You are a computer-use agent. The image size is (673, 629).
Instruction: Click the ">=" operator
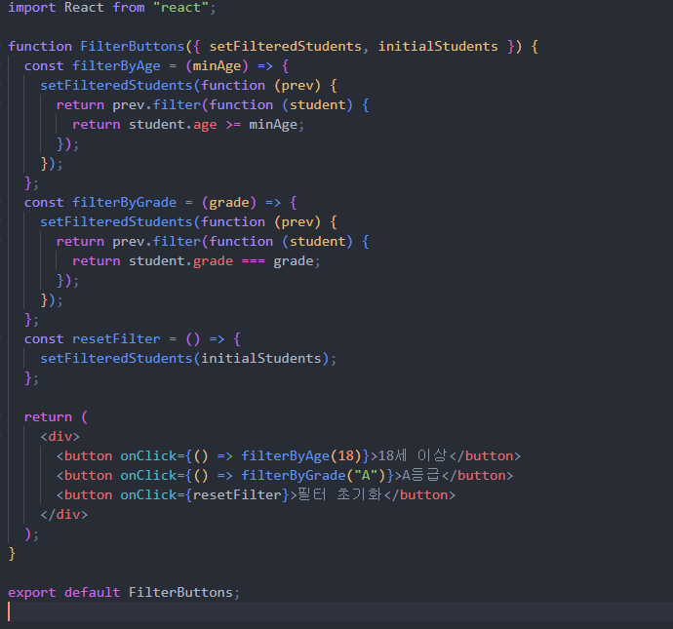(233, 125)
